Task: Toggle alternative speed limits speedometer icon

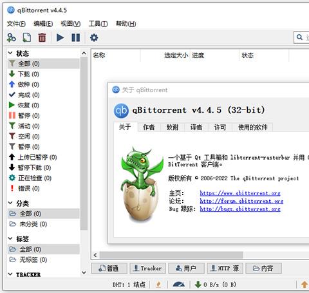Action: (178, 285)
